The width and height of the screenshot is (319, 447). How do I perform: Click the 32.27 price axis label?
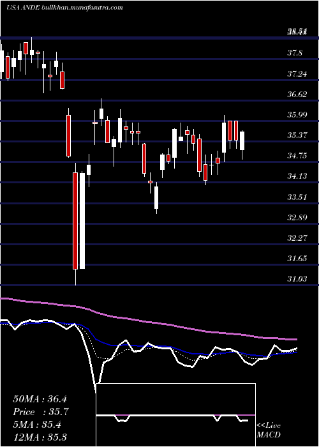(x=297, y=238)
